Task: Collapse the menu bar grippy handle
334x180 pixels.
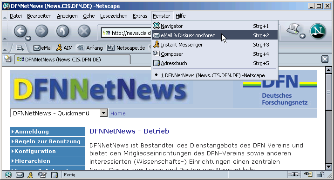Action: (5, 16)
